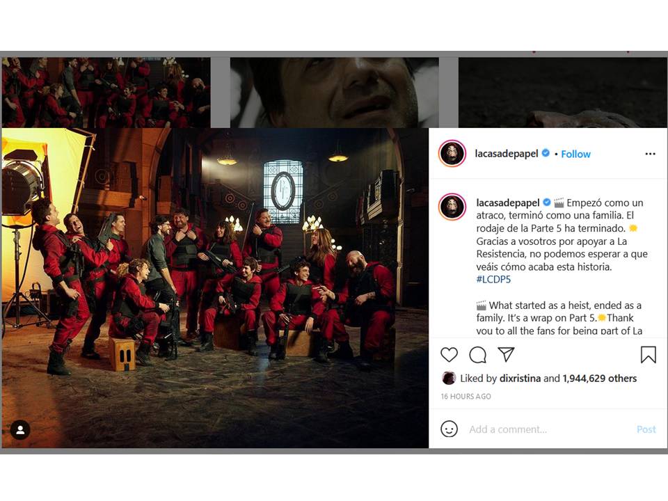Click the Post comment button
The image size is (668, 501).
(646, 429)
